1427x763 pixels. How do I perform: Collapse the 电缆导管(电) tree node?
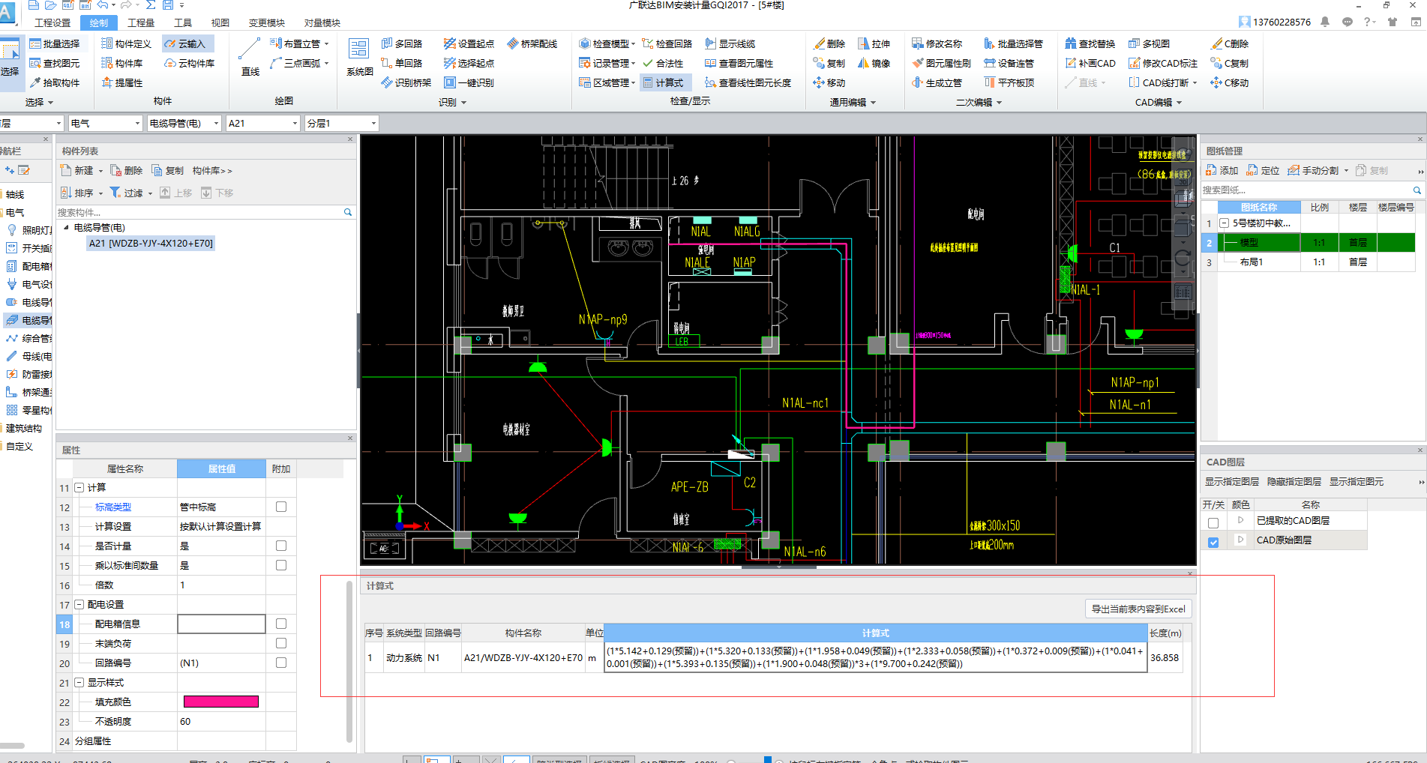66,227
